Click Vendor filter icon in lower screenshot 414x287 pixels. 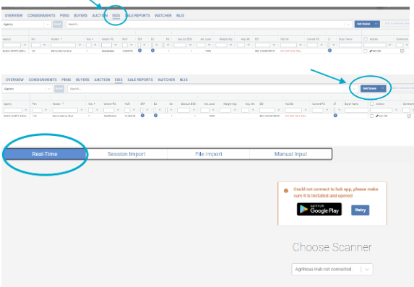coord(82,110)
